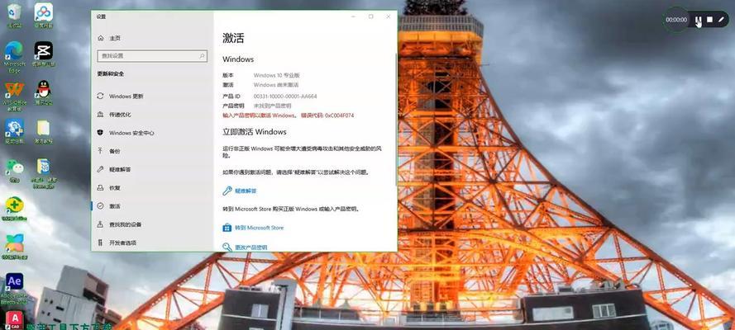Close the Settings window
The image size is (735, 330).
click(388, 16)
